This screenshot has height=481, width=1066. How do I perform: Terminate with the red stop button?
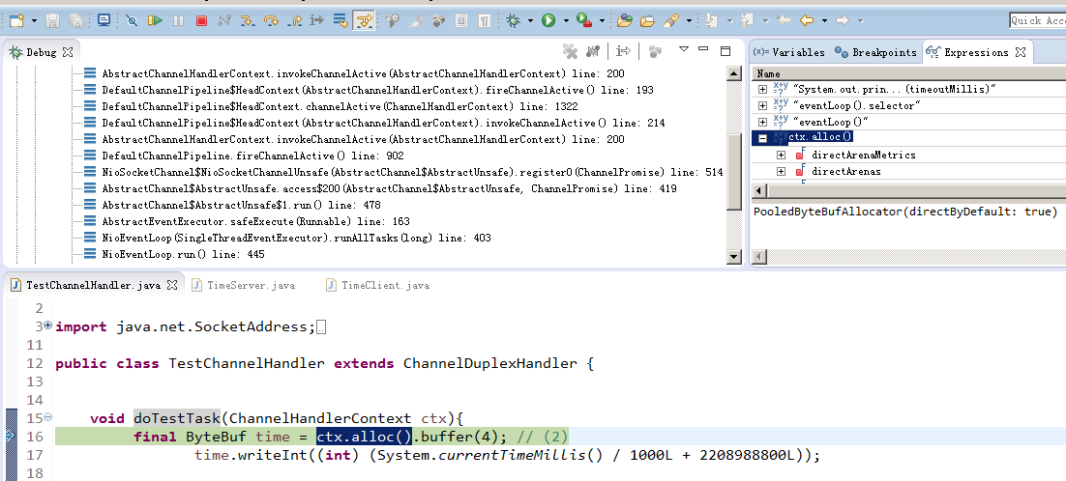pyautogui.click(x=201, y=21)
